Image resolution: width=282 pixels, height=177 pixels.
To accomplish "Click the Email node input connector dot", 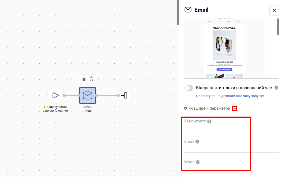I will 79,95.
